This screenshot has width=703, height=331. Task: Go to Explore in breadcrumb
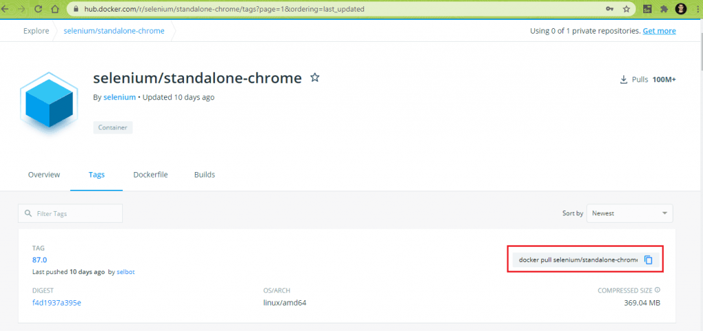click(36, 31)
